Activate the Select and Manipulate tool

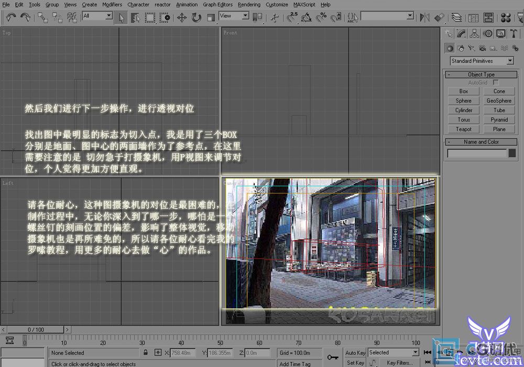pos(275,17)
